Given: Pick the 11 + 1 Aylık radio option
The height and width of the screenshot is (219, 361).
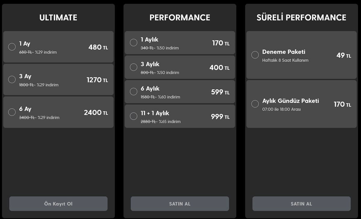Looking at the screenshot, I should [x=134, y=116].
